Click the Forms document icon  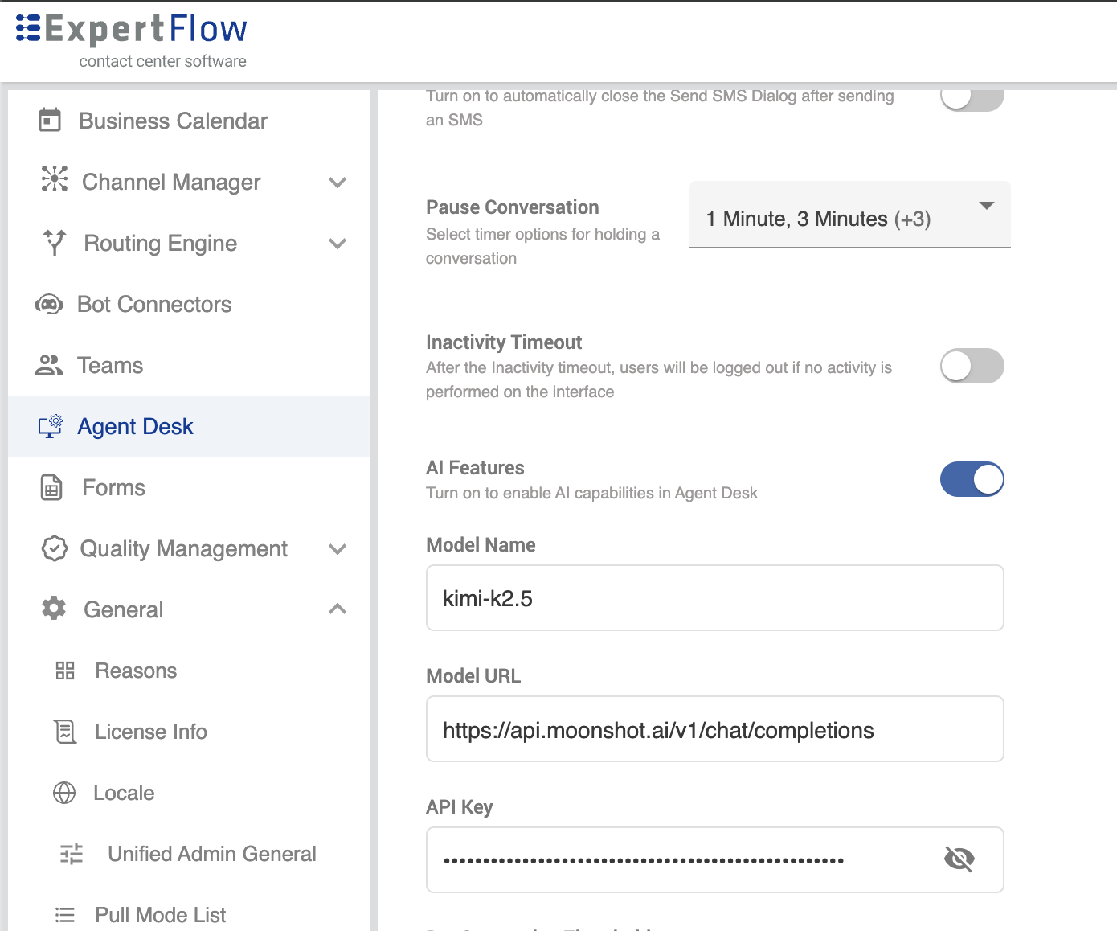[x=51, y=487]
